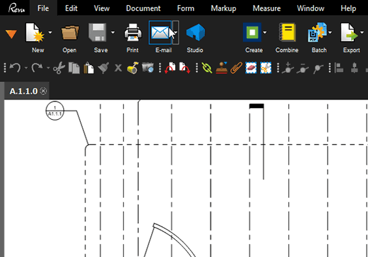Expand the Batch dropdown arrow
This screenshot has height=257, width=368.
pyautogui.click(x=330, y=33)
